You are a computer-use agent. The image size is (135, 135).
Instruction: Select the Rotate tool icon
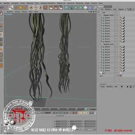[25, 8]
